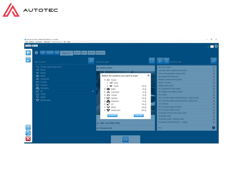Click 'Accelerator pedal - kickdown status' row
The width and height of the screenshot is (243, 182).
point(187,119)
